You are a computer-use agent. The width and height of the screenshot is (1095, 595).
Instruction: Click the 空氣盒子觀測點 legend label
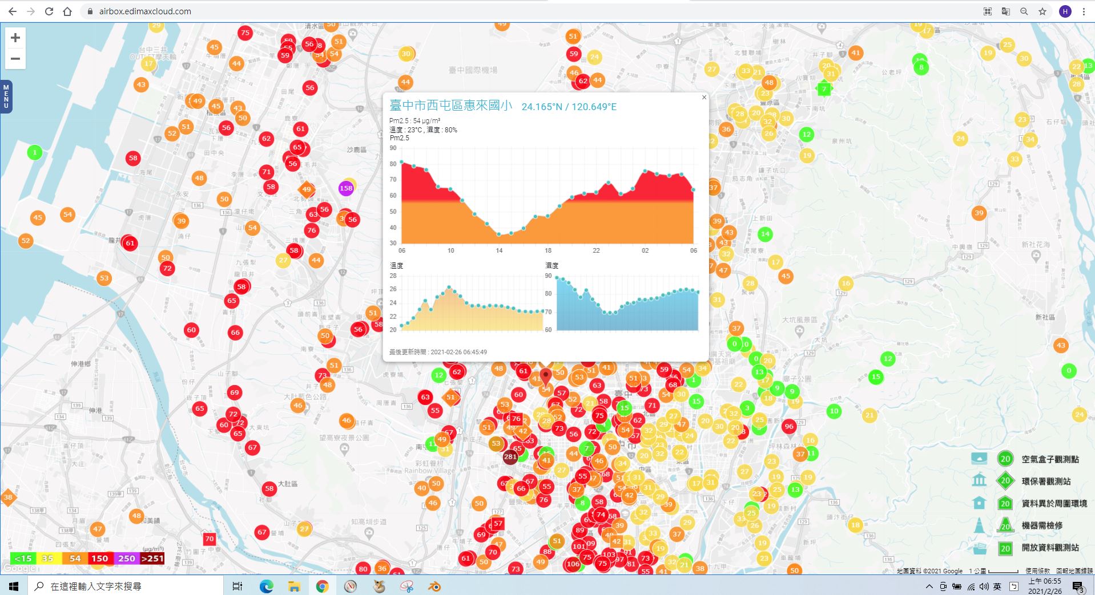pos(1050,459)
